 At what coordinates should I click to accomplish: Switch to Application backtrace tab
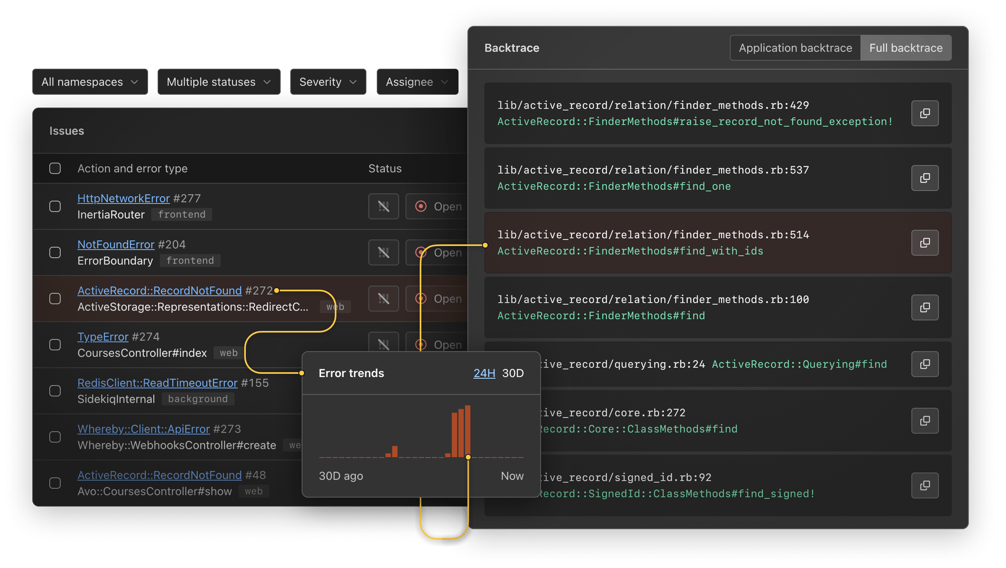coord(795,48)
